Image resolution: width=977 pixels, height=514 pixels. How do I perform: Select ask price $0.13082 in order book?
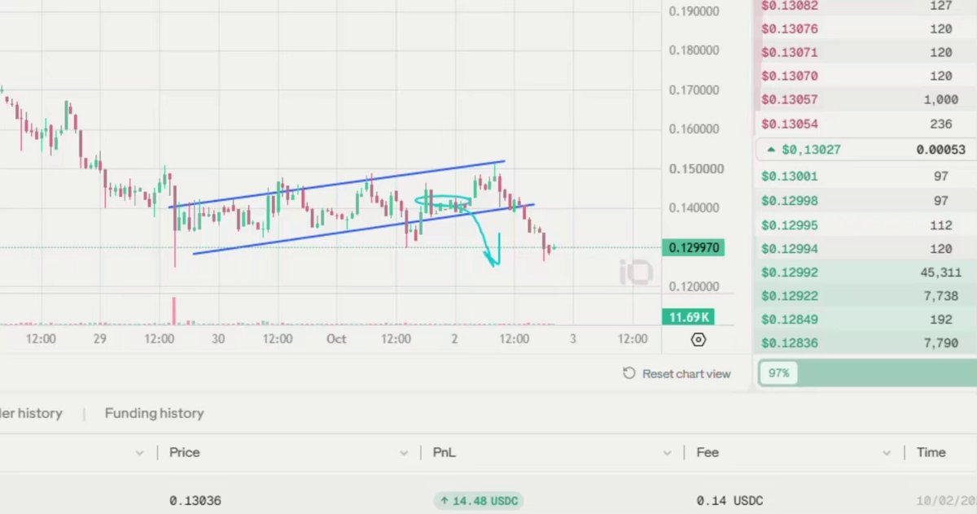tap(790, 6)
